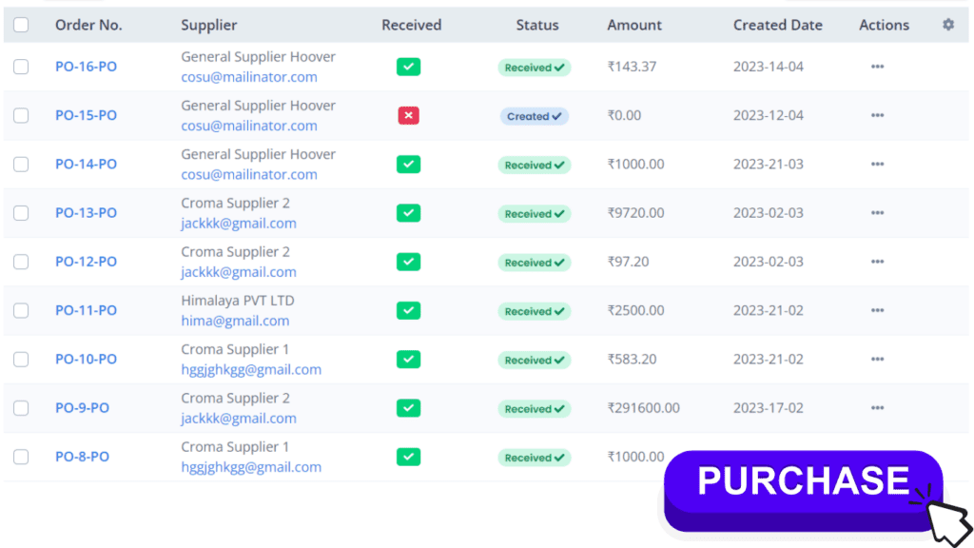Open actions menu for PO-12-PO
The height and width of the screenshot is (548, 974).
point(877,262)
